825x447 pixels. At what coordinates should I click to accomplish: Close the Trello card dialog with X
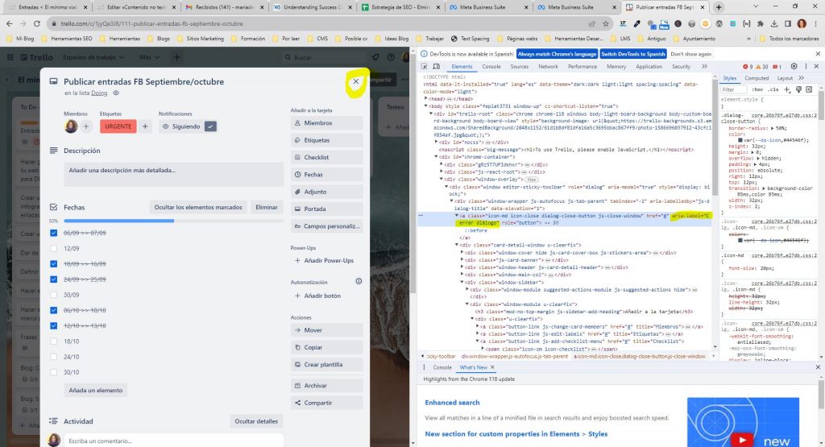click(356, 81)
